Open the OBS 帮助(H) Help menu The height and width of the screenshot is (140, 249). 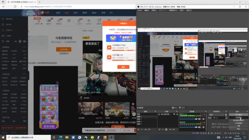tap(189, 10)
